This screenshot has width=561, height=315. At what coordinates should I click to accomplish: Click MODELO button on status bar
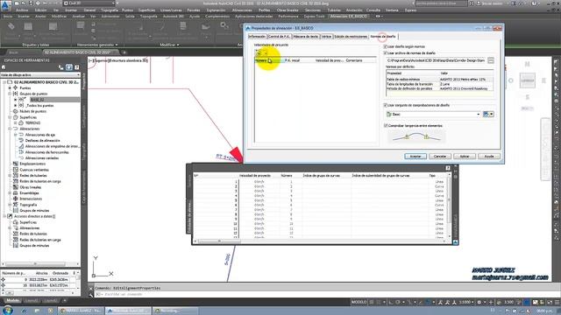coord(359,302)
